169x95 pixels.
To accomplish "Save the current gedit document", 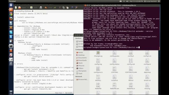I will click(34, 8).
